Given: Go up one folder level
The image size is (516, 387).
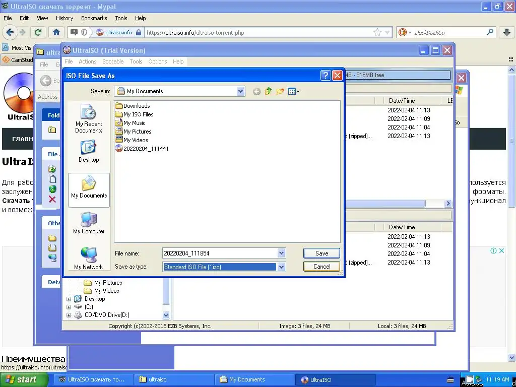Looking at the screenshot, I should pyautogui.click(x=268, y=91).
